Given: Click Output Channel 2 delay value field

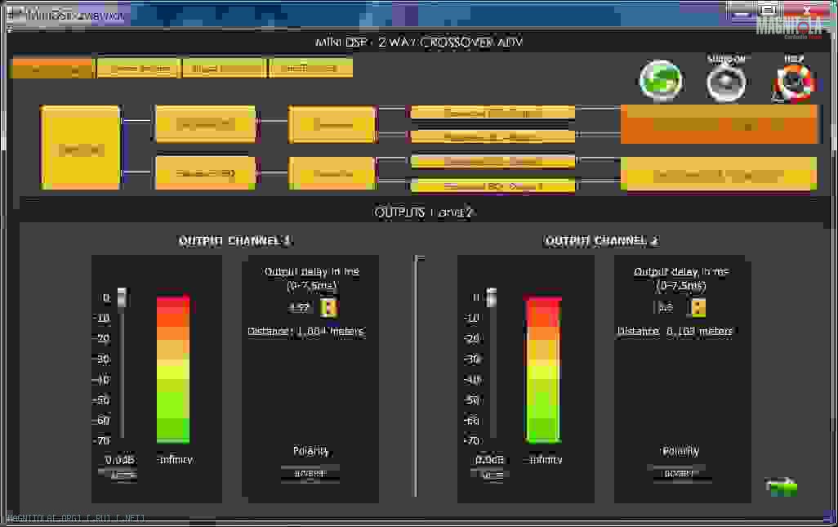Looking at the screenshot, I should [x=665, y=307].
